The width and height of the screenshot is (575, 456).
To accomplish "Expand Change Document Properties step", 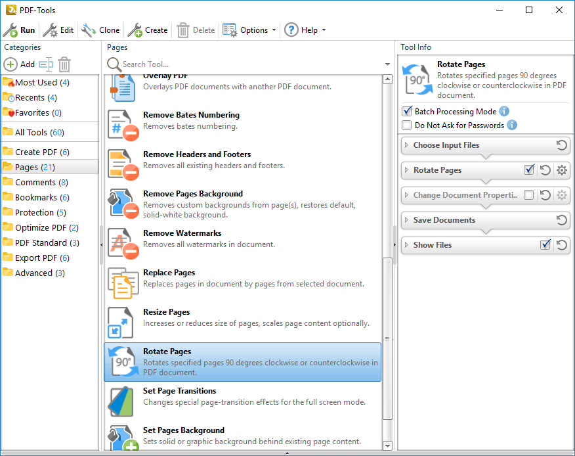I will tap(406, 195).
